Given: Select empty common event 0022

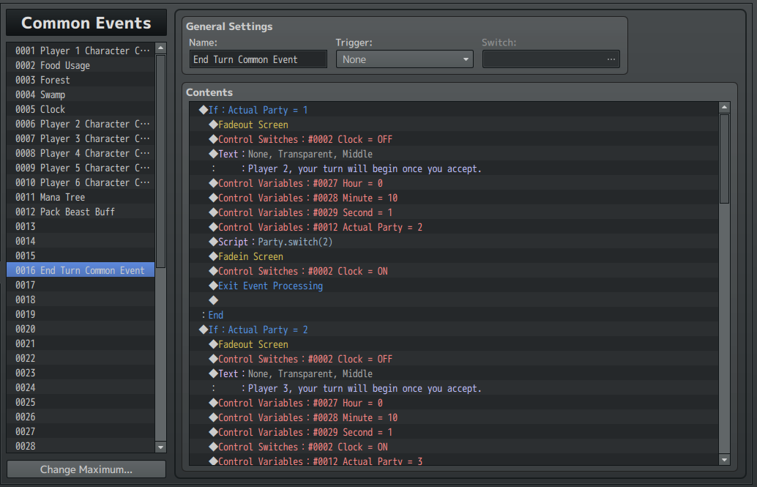Looking at the screenshot, I should (x=81, y=359).
